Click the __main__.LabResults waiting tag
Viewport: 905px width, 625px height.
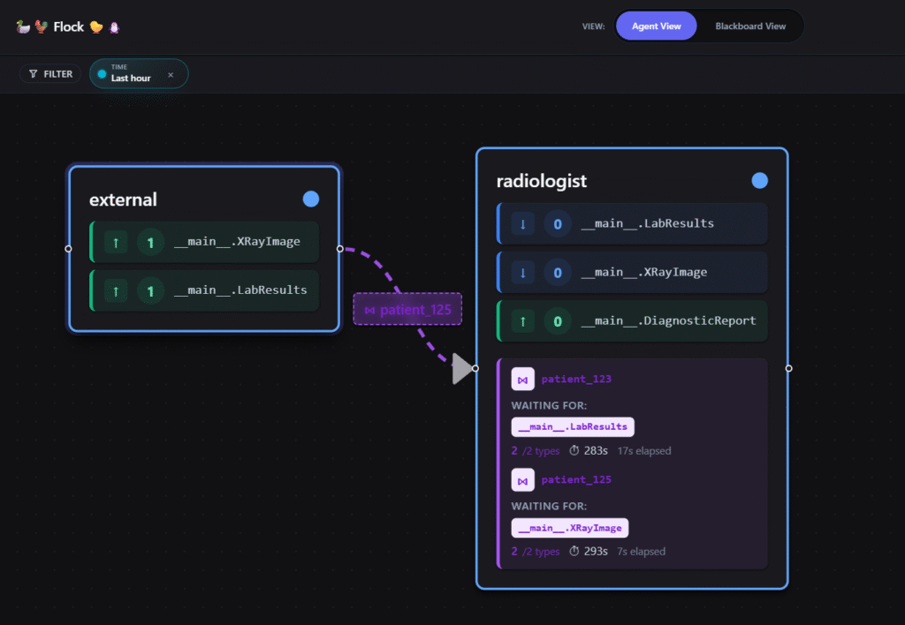click(x=573, y=426)
